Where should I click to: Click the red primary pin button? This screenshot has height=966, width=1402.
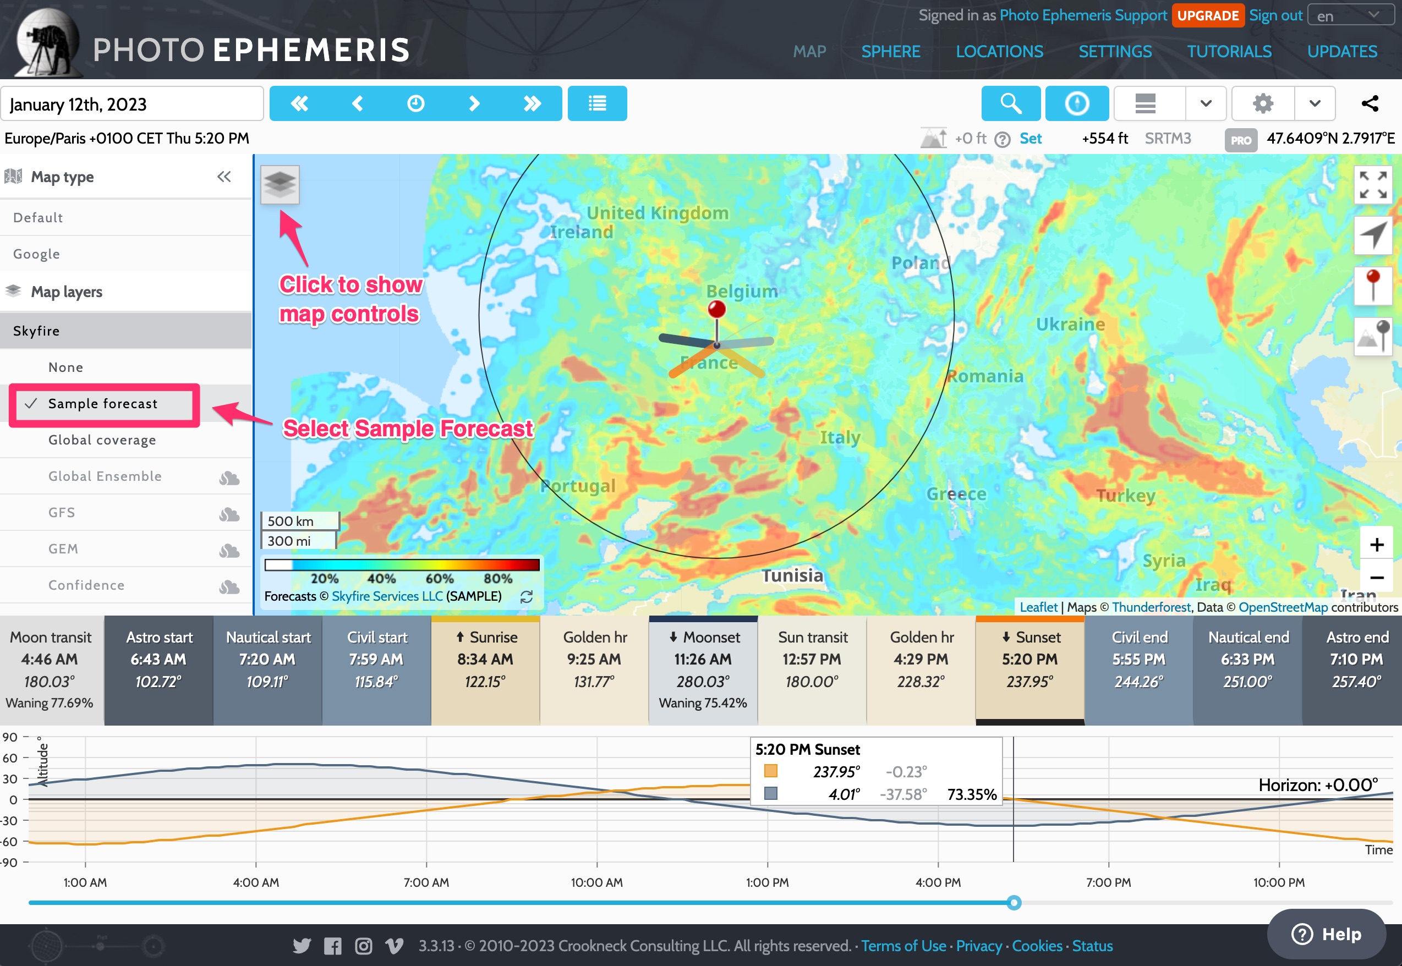coord(1372,286)
